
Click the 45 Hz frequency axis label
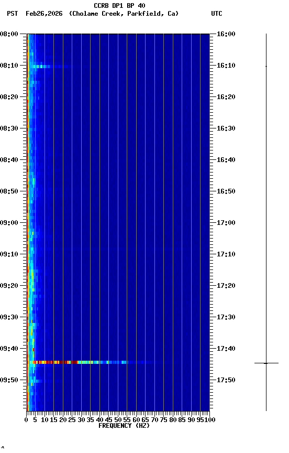point(109,420)
